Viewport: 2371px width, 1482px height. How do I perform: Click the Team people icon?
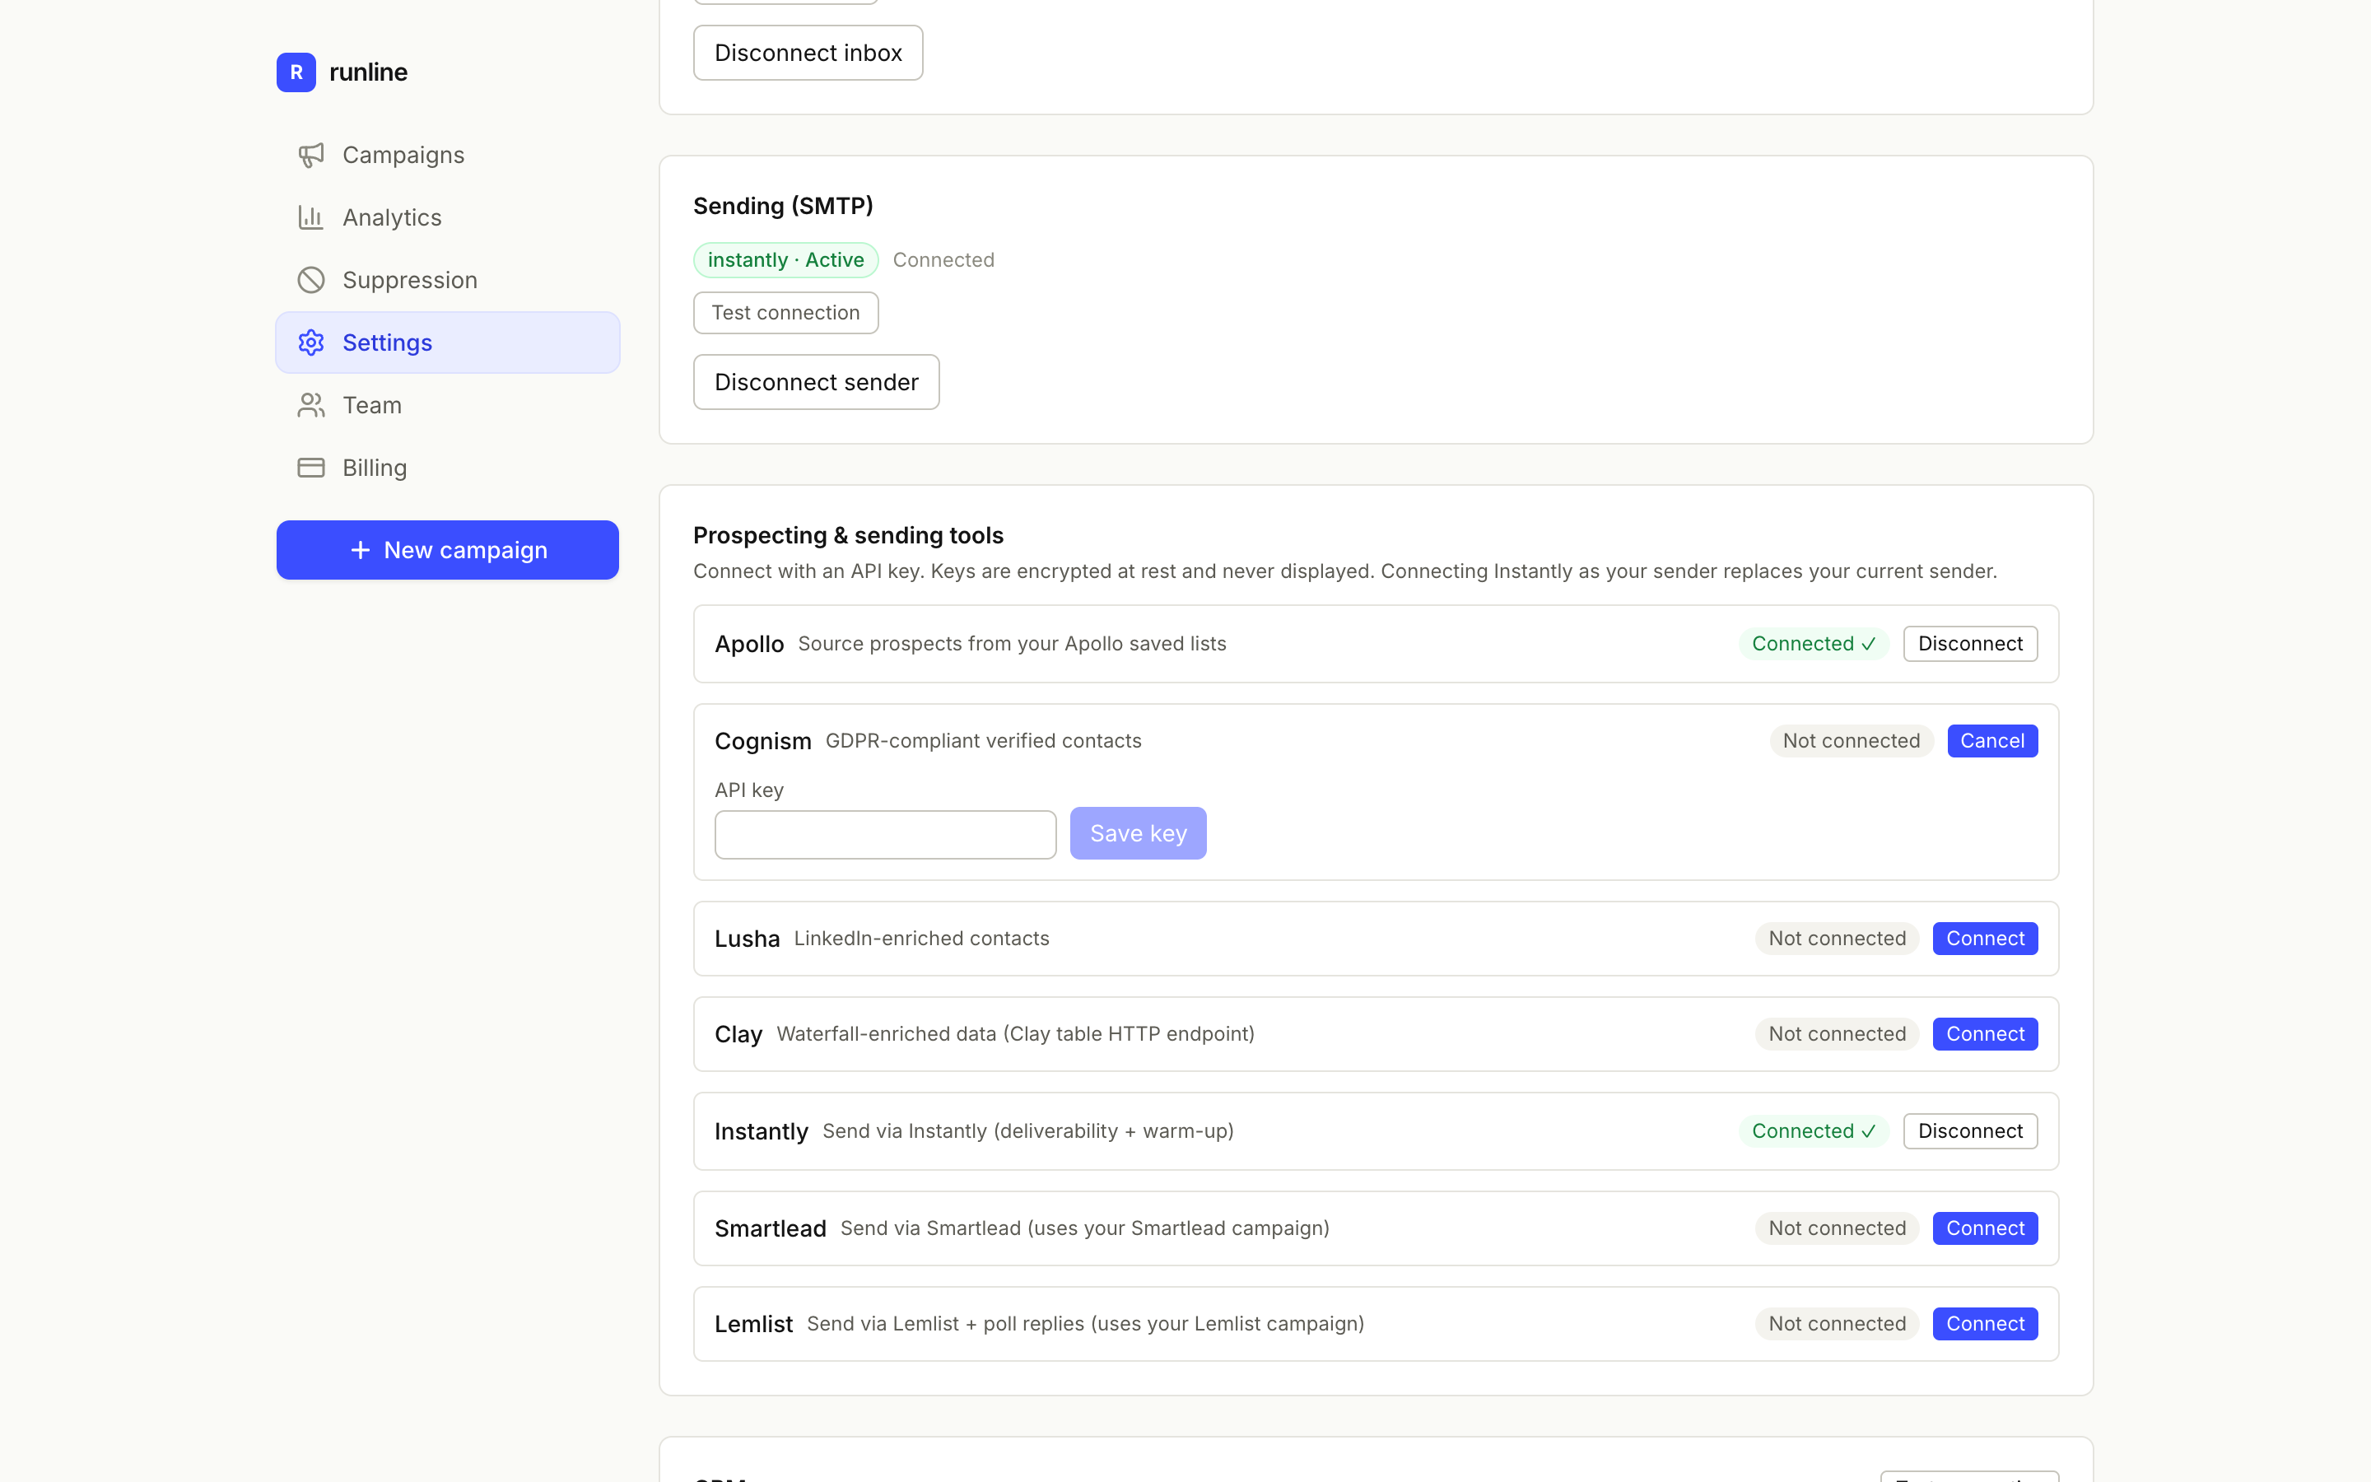click(x=310, y=406)
